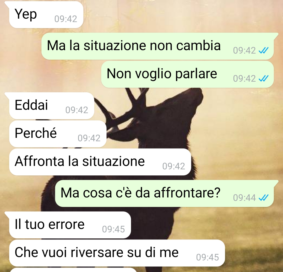Tap the timestamp on "Che vuoi riversare su di me"

pyautogui.click(x=208, y=257)
